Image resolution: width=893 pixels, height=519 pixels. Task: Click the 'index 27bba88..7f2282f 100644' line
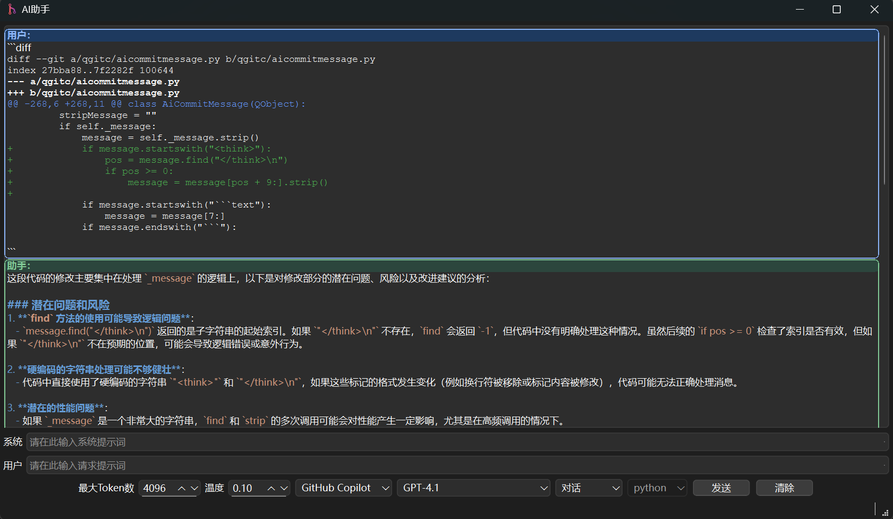(90, 70)
